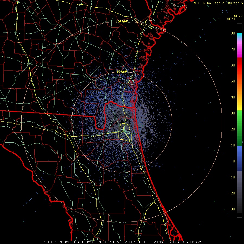Click the [dBZ] legend unit label
This screenshot has height=244, width=244.
coord(230,19)
